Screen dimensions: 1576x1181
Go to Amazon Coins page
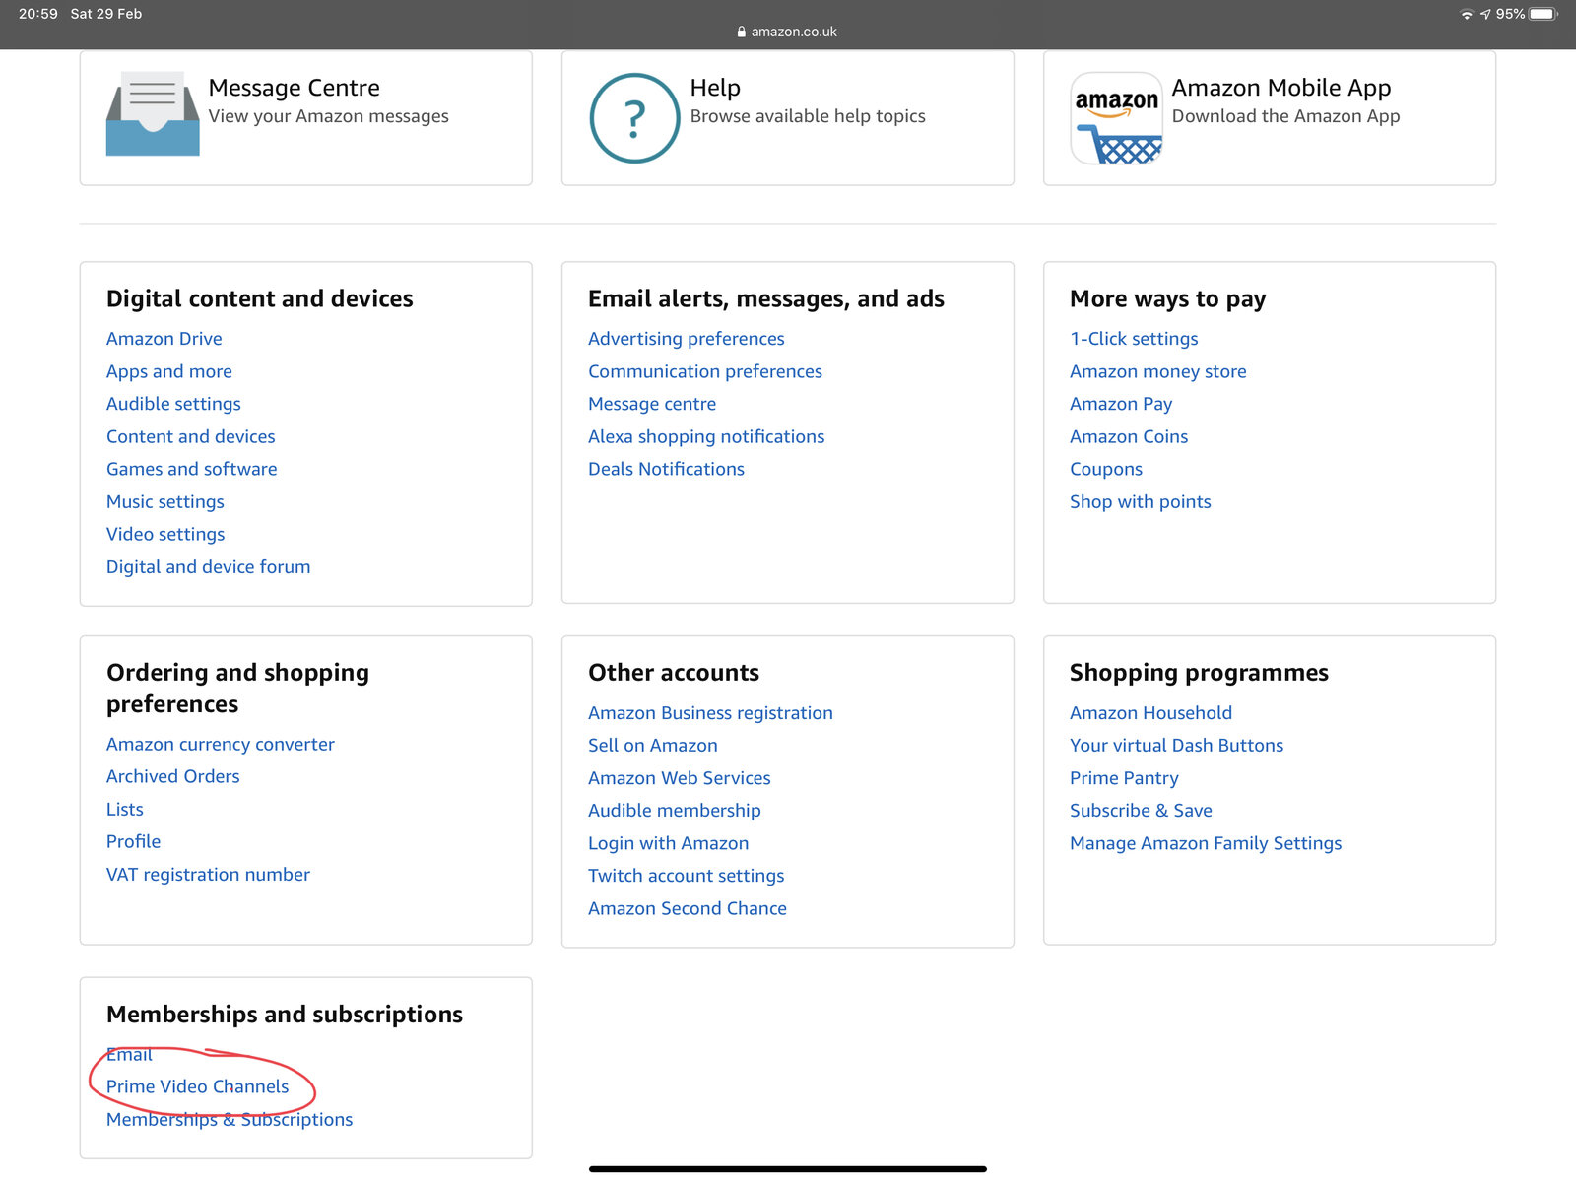pyautogui.click(x=1129, y=436)
